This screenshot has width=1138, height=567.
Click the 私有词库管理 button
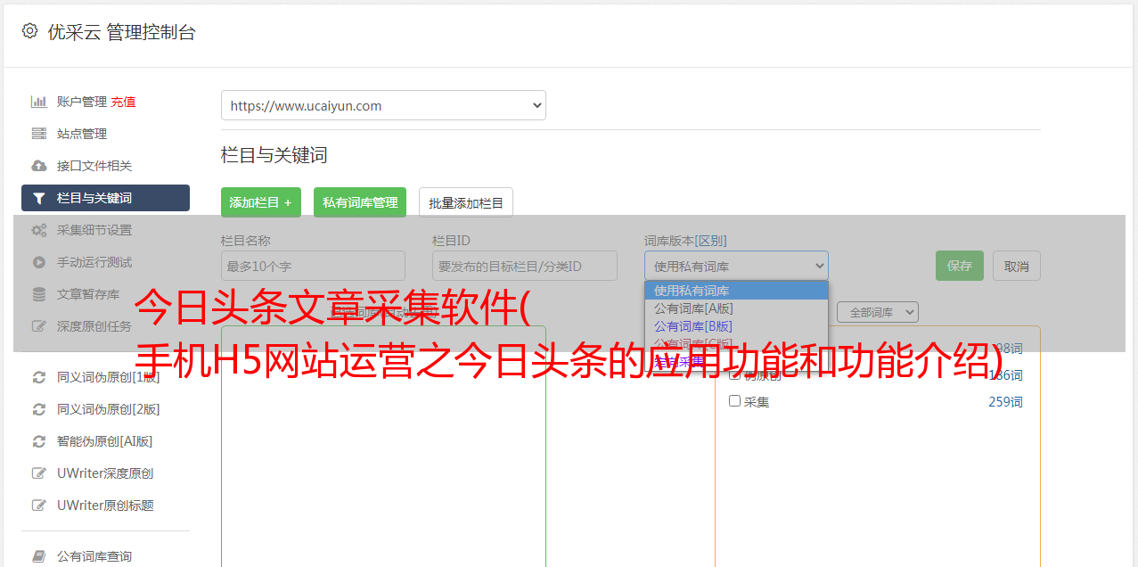point(360,202)
